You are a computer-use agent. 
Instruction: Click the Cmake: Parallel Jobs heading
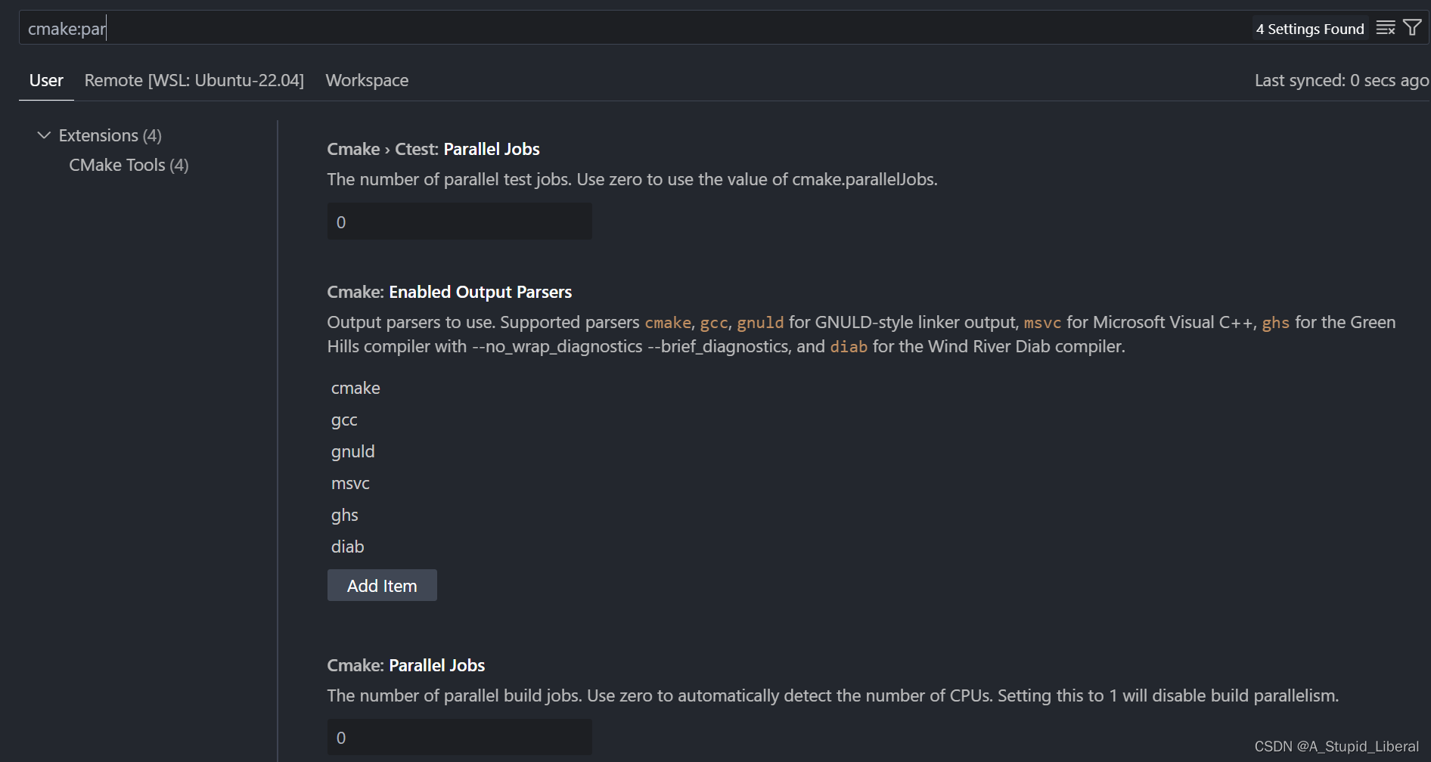(x=406, y=665)
